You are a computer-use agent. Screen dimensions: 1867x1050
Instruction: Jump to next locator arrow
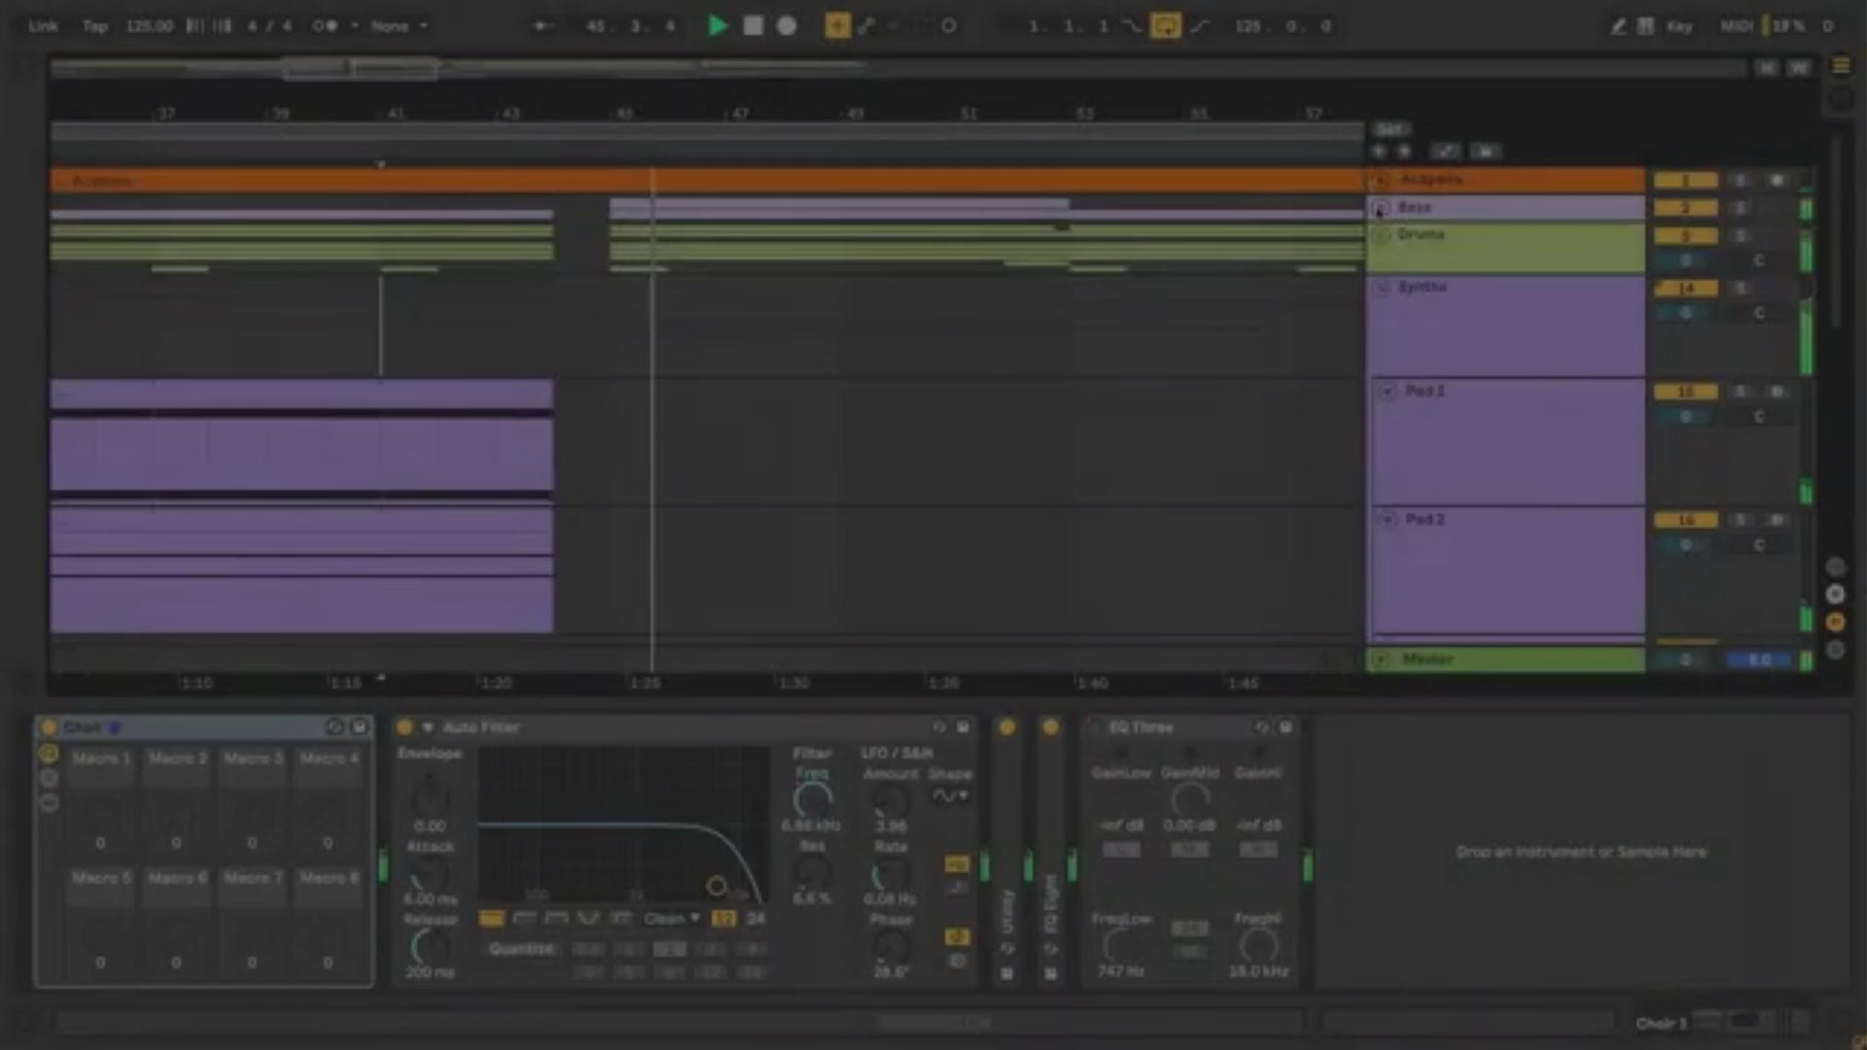[x=1404, y=152]
